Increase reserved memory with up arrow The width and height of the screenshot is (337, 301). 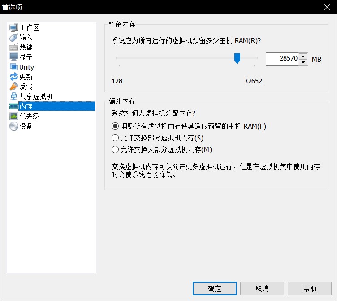pos(303,57)
